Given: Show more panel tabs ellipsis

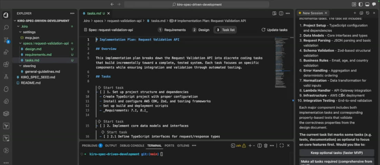Looking at the screenshot, I should [x=194, y=146].
